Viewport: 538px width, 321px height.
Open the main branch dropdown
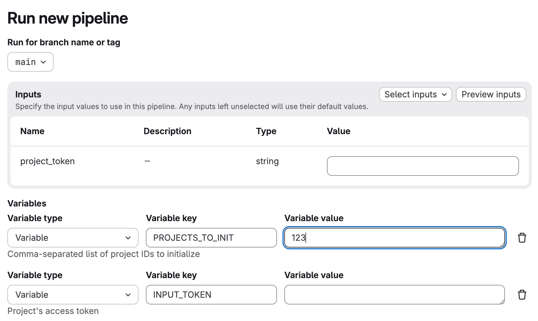[30, 62]
